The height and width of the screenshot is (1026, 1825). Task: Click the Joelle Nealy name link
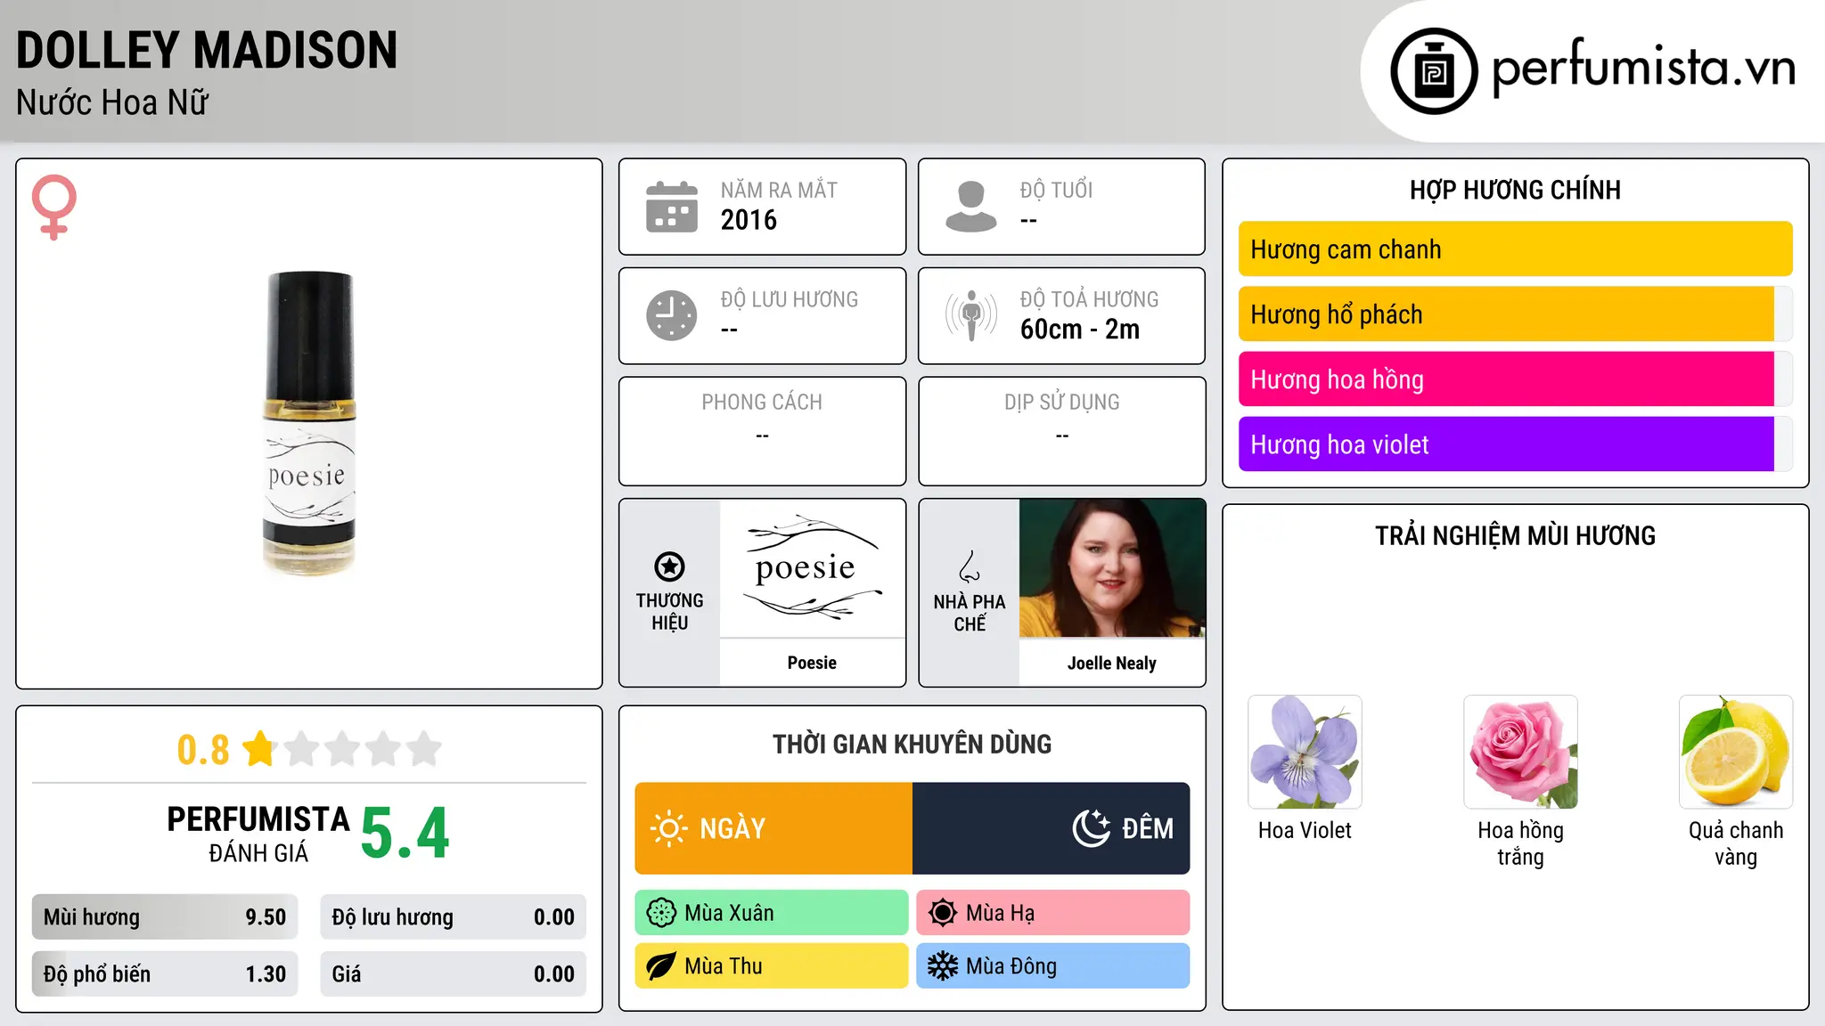pyautogui.click(x=1112, y=663)
